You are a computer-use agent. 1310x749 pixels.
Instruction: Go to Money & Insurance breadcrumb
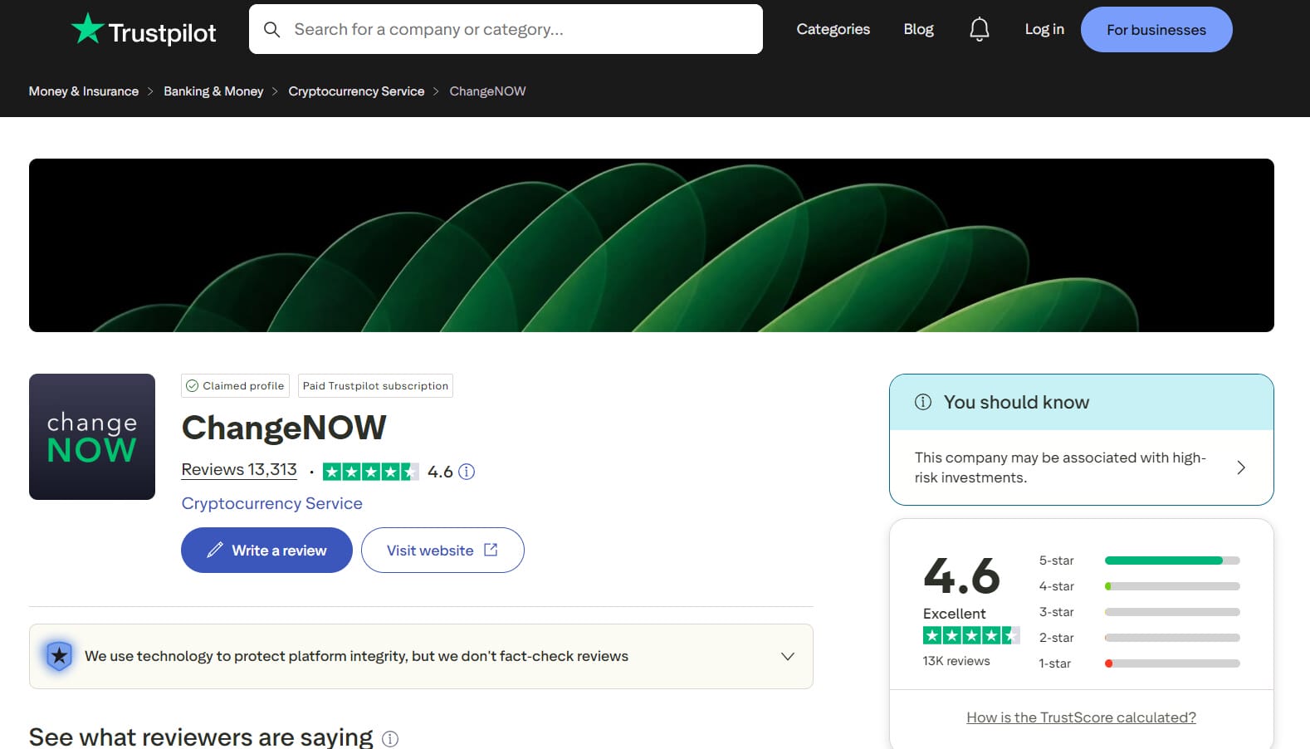tap(84, 91)
